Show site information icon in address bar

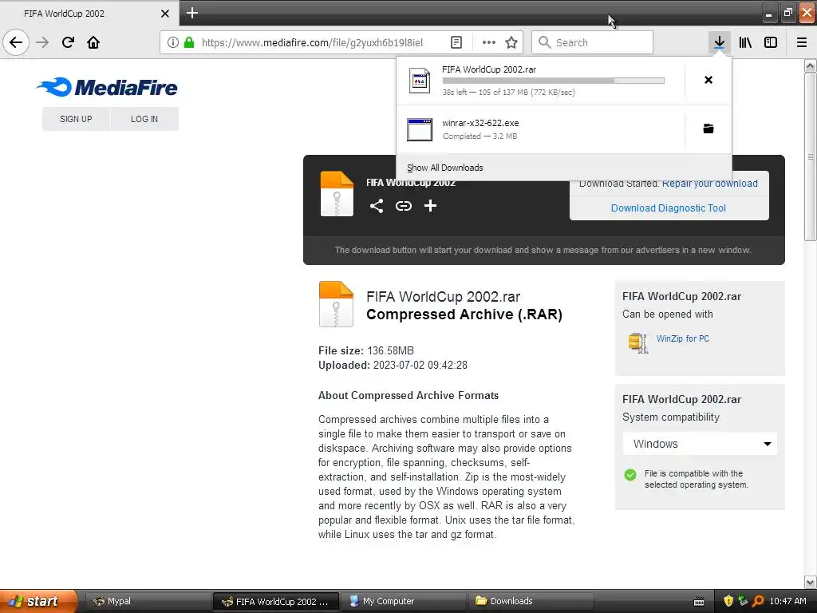click(x=173, y=42)
